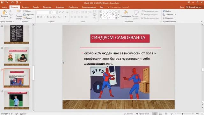Screen dimensions: 204x115
Task: Click Заметки notes button in status bar
Action: [129, 114]
